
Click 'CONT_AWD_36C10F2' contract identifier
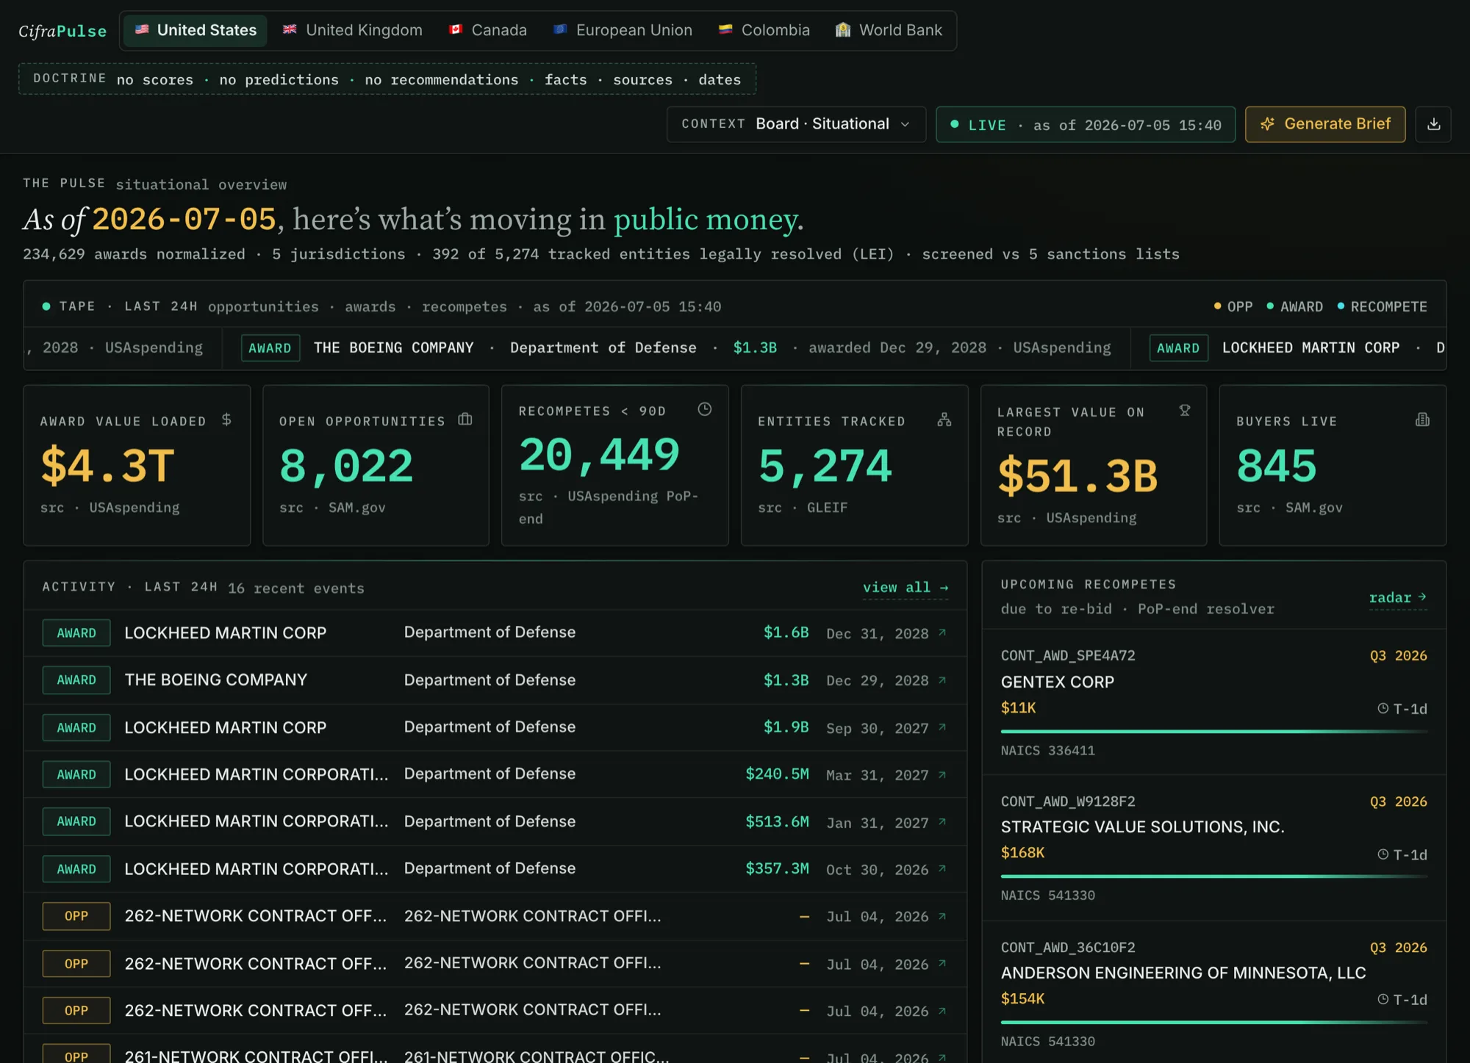(x=1068, y=948)
